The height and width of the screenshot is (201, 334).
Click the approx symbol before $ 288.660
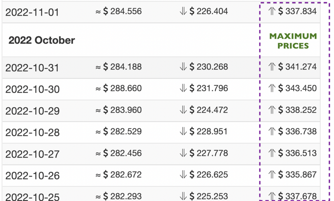click(x=98, y=89)
